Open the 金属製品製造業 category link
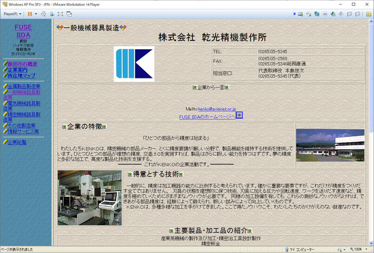This screenshot has width=374, height=253. click(24, 86)
